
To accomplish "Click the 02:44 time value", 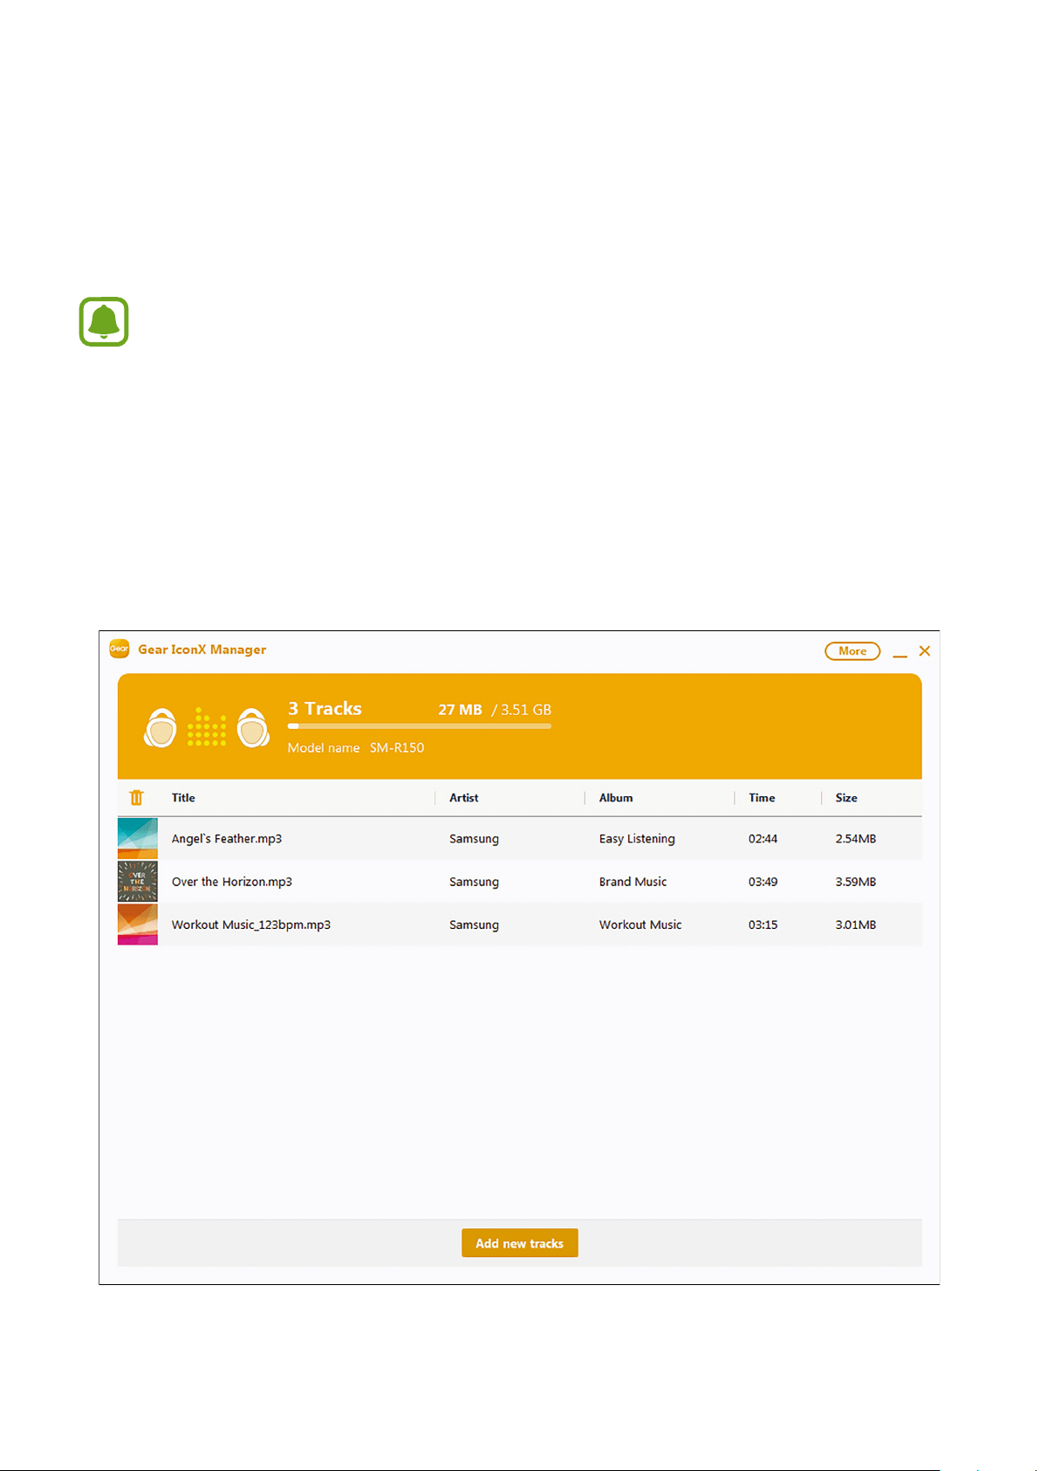I will pyautogui.click(x=763, y=839).
